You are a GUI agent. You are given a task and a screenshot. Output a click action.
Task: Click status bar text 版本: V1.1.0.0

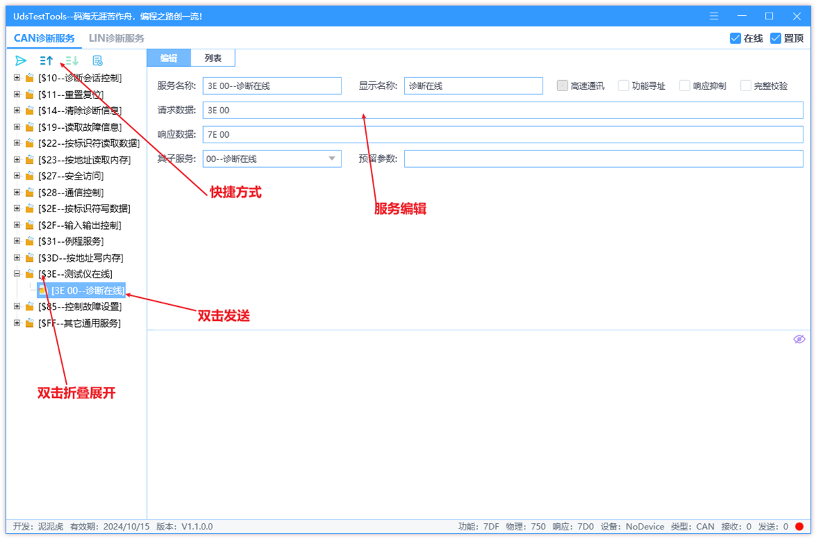click(x=185, y=527)
